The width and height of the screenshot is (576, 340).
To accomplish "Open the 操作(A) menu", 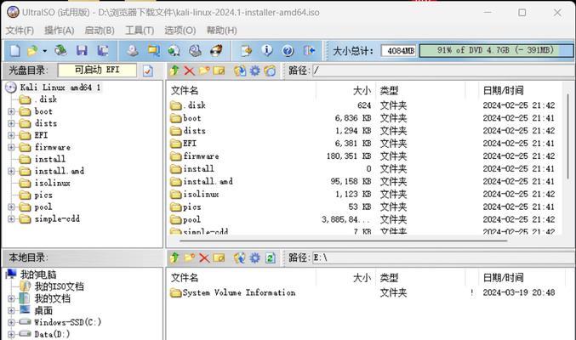I will [60, 31].
